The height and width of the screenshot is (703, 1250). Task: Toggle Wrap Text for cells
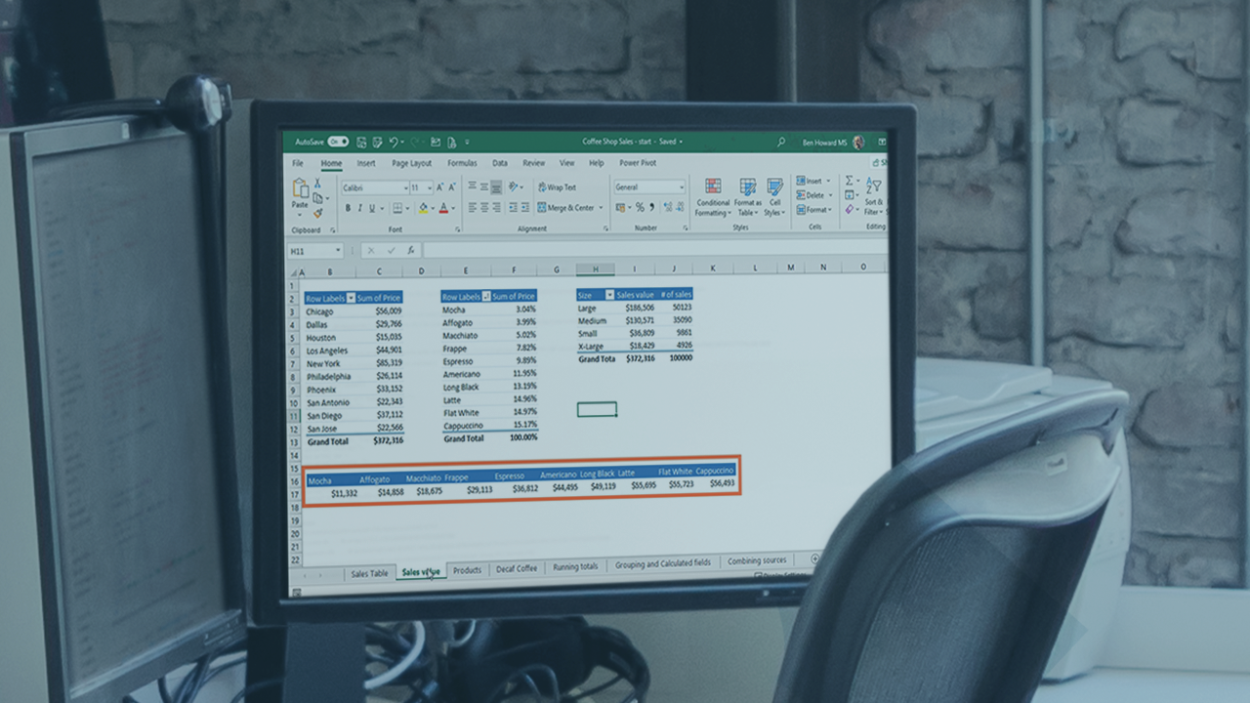[557, 186]
